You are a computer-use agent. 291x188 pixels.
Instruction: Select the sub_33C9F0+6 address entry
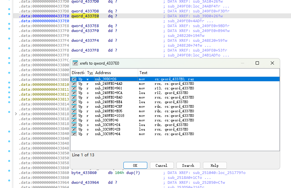[x=106, y=120]
